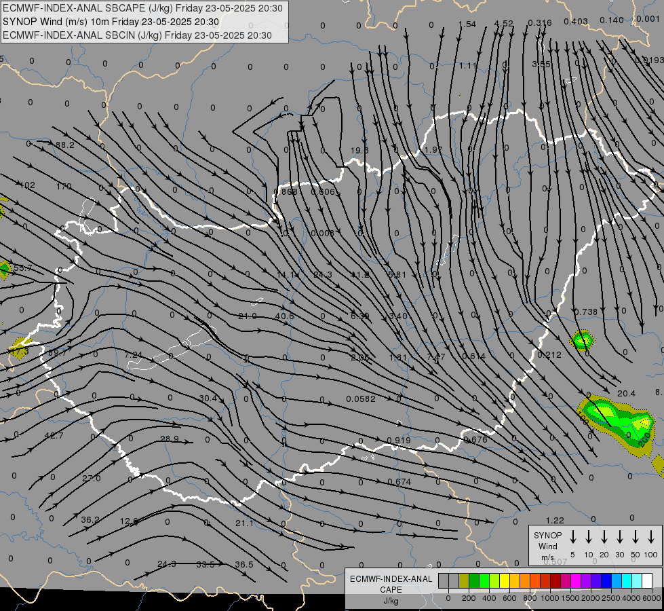Image resolution: width=664 pixels, height=611 pixels.
Task: Click the map value 1.22
Action: click(555, 520)
